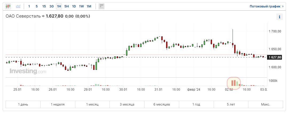This screenshot has width=290, height=114.
Task: Switch to candlestick chart type
Action: 8,6
